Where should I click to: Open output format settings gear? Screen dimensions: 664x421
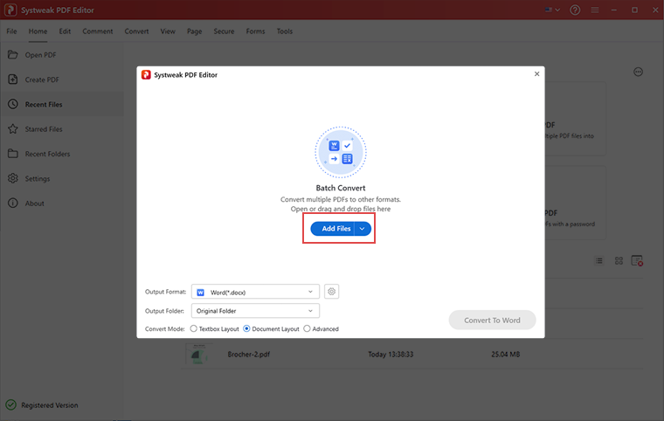(x=332, y=292)
